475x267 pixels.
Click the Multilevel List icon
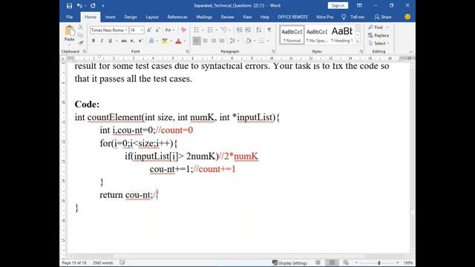(x=224, y=30)
